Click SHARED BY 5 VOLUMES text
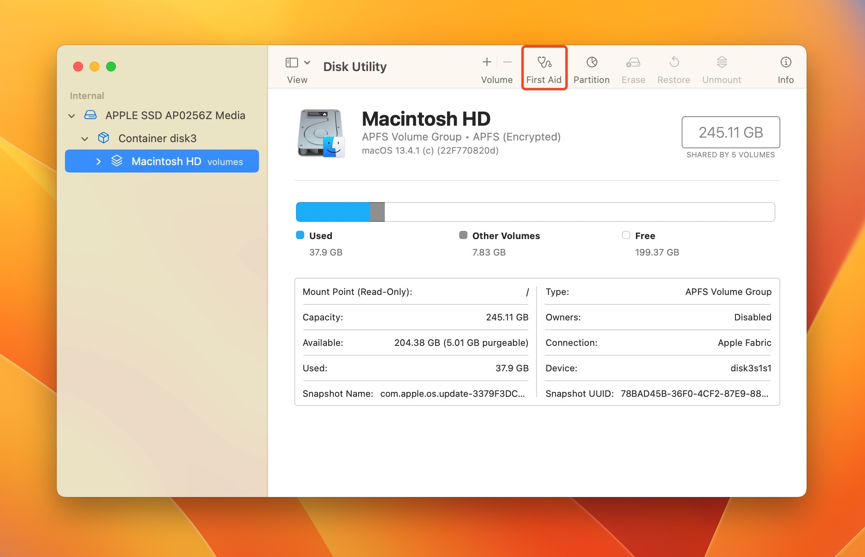This screenshot has height=557, width=865. 731,155
